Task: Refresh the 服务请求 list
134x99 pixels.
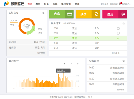Action: click(x=124, y=24)
